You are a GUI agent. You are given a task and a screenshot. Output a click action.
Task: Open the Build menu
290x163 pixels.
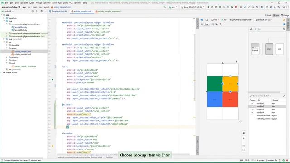(x=54, y=3)
